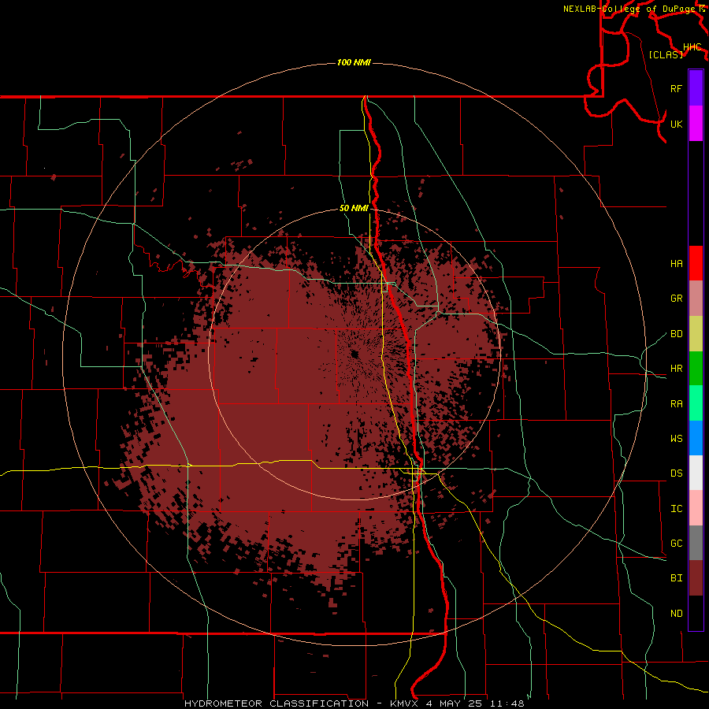This screenshot has width=709, height=709.
Task: Click the IC light pink legend swatch
Action: (x=696, y=508)
